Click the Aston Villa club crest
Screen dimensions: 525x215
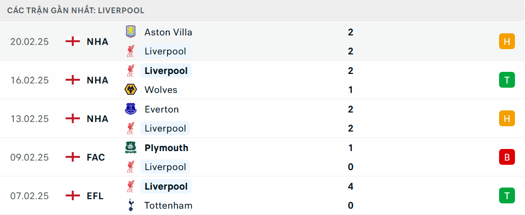point(130,32)
